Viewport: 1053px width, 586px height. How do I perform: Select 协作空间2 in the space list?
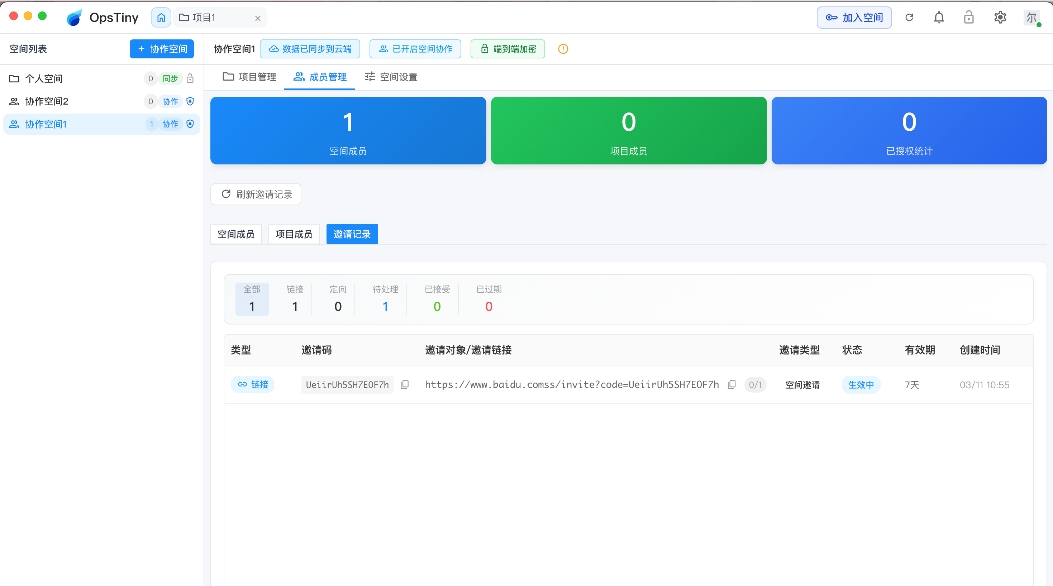(101, 101)
